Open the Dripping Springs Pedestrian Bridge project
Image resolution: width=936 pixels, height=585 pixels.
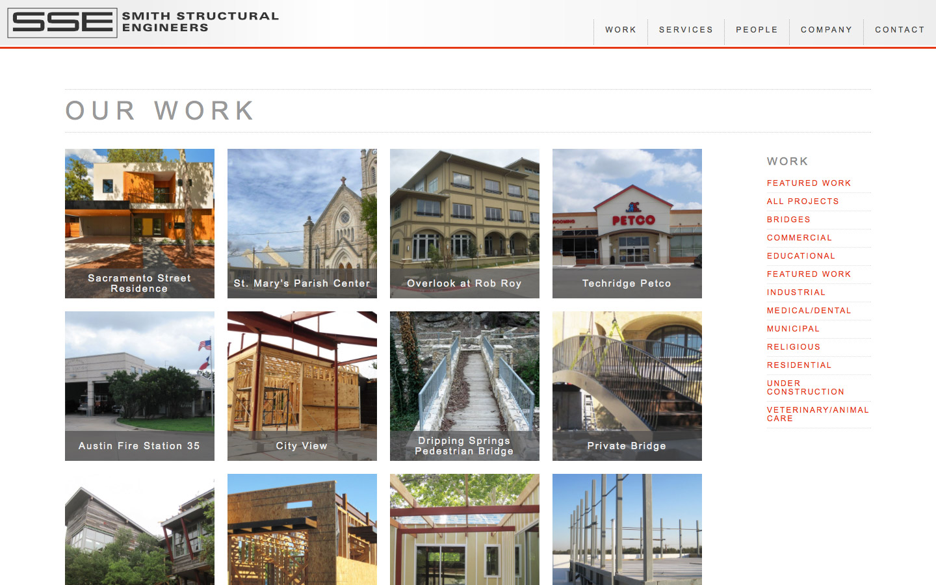pos(465,386)
